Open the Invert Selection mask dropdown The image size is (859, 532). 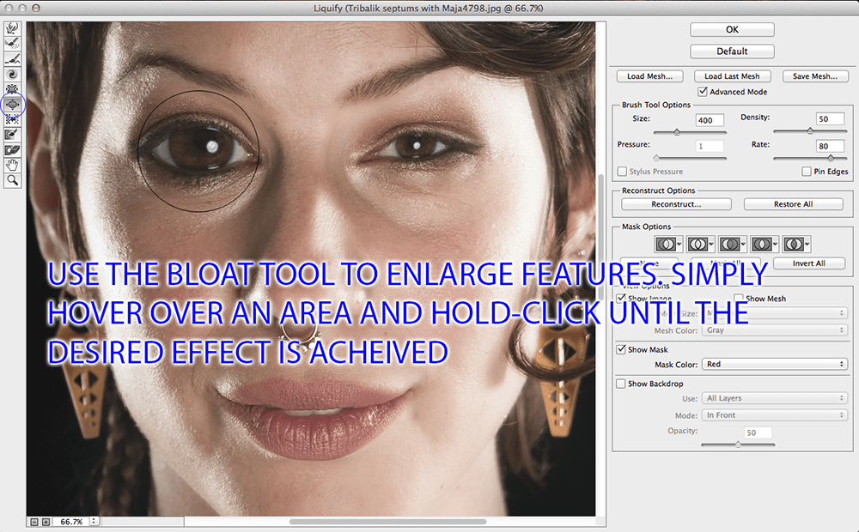[798, 244]
